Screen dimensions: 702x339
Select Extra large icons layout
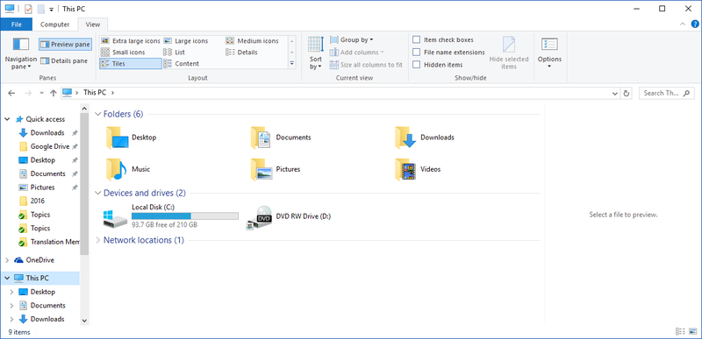[130, 40]
